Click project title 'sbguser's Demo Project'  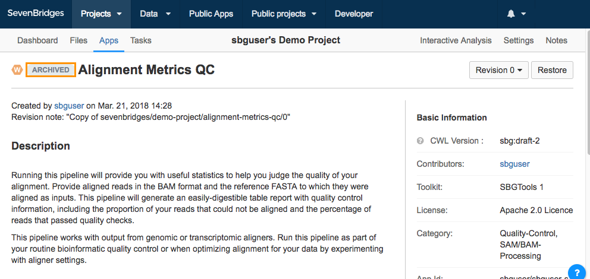(285, 40)
